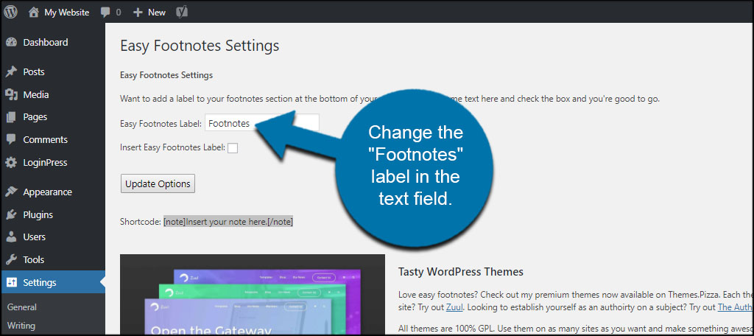Click the Tasty WordPress Themes heading
This screenshot has width=754, height=336.
461,272
